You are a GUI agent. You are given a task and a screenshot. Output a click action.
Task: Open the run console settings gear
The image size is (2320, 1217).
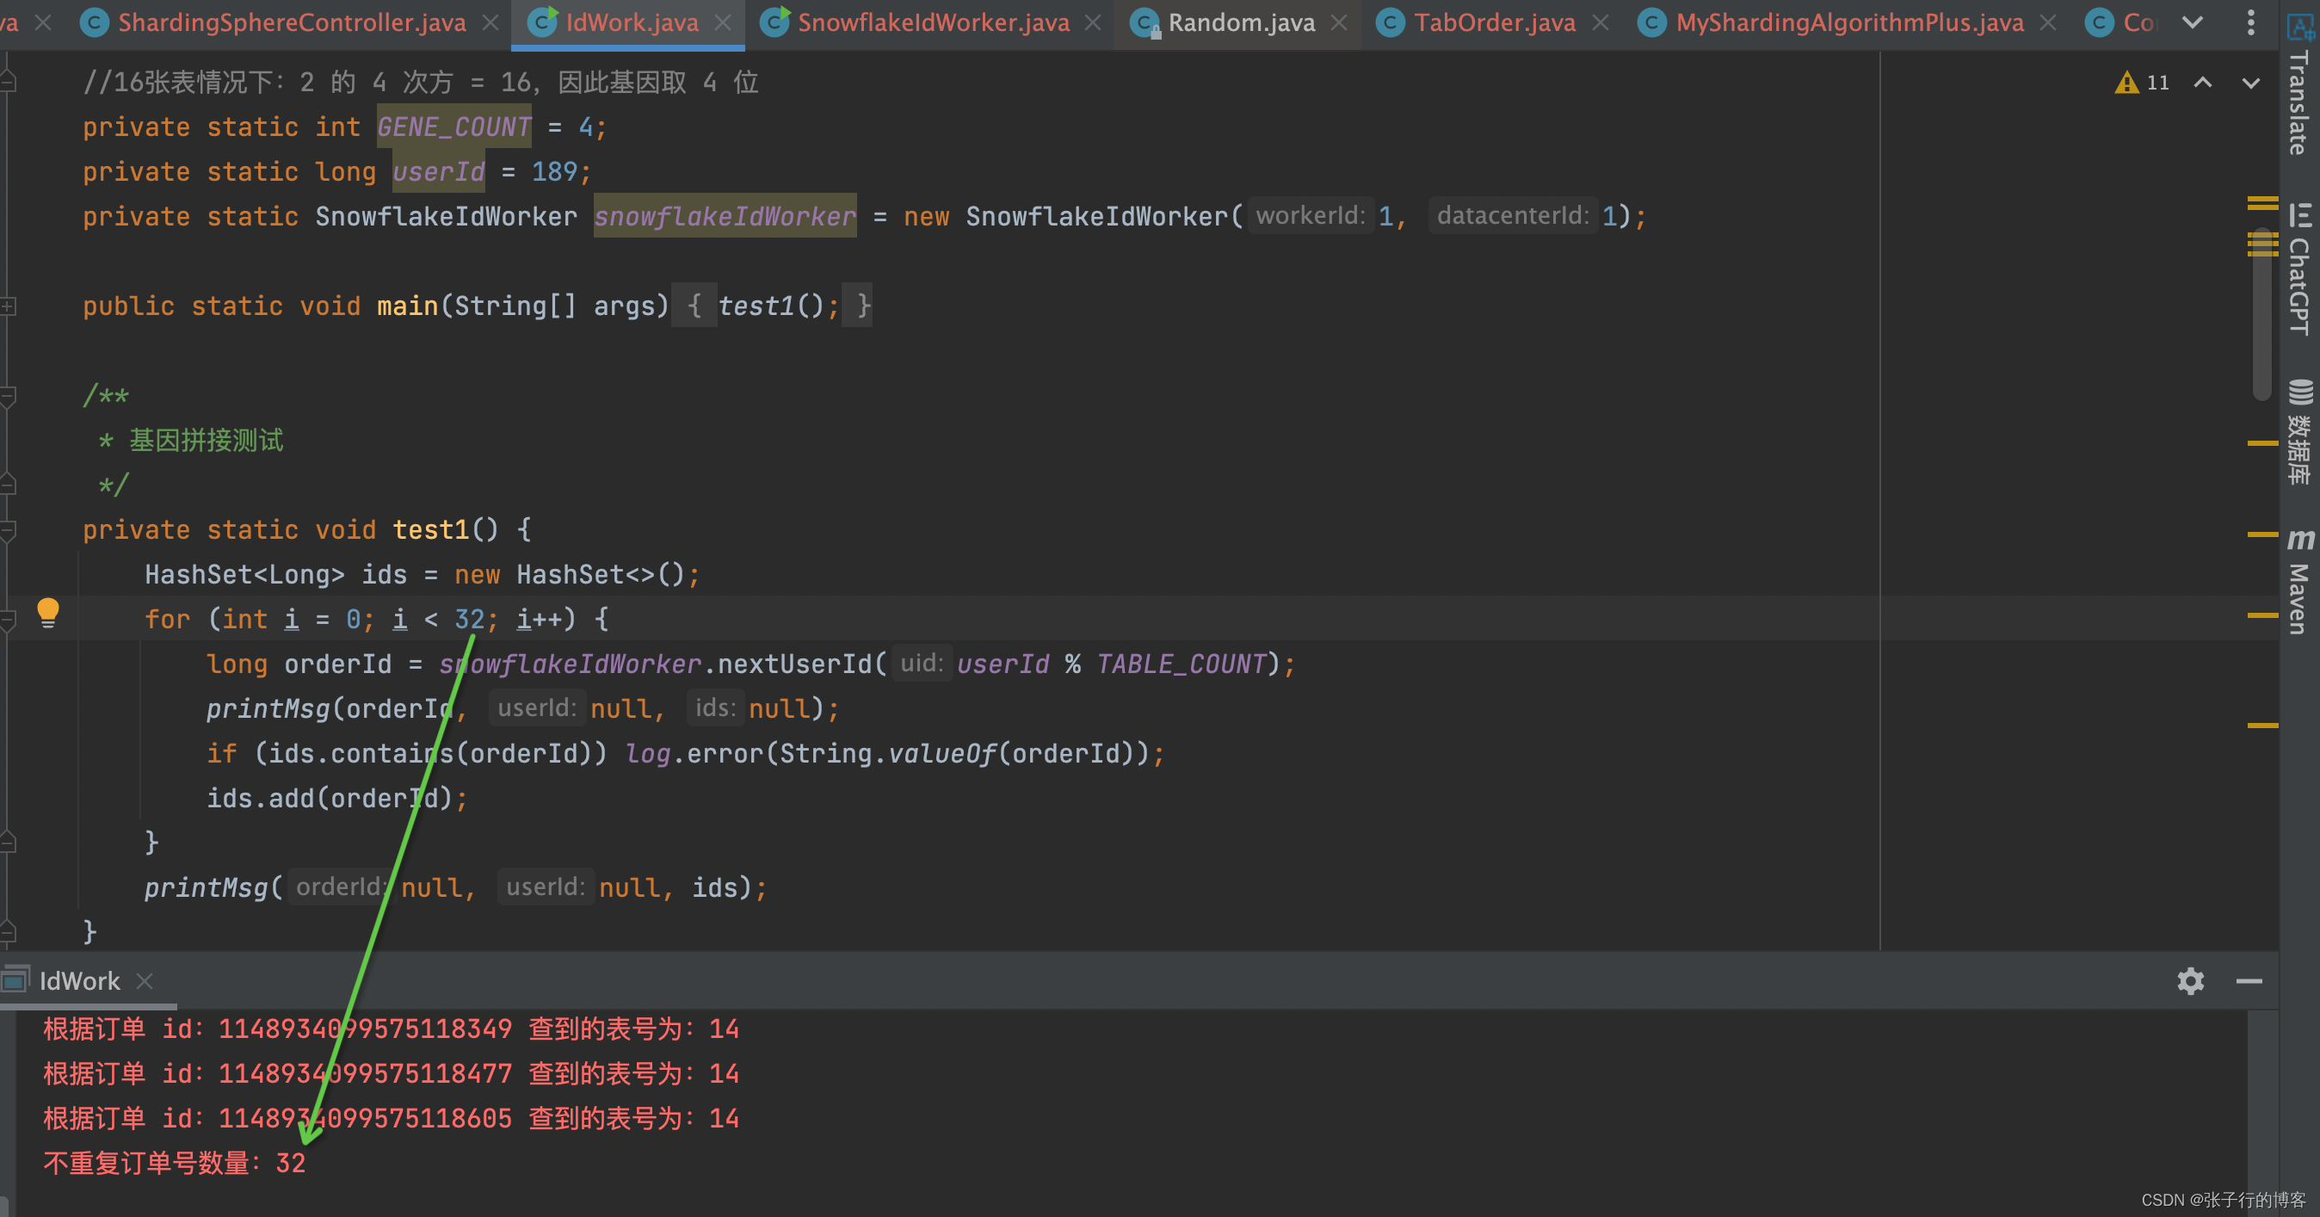[x=2190, y=981]
